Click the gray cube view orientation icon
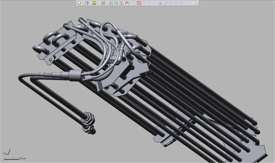The width and height of the screenshot is (275, 163). pyautogui.click(x=86, y=3)
